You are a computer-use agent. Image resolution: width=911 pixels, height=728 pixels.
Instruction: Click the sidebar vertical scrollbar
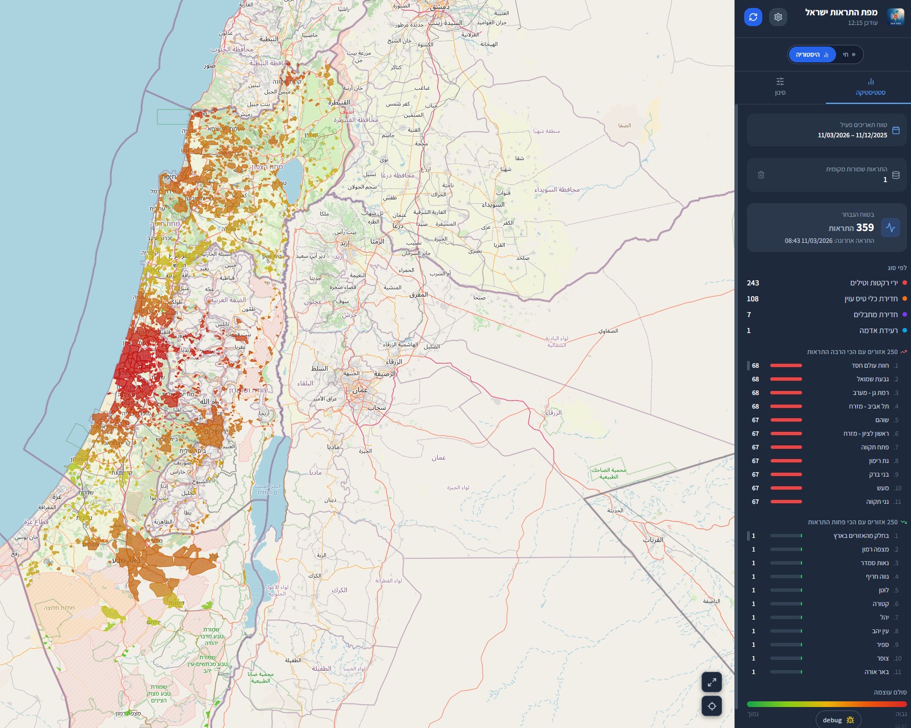coord(736,406)
